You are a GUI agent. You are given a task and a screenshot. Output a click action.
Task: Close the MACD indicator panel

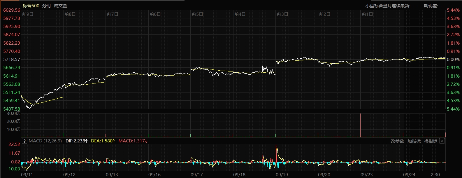coord(442,141)
